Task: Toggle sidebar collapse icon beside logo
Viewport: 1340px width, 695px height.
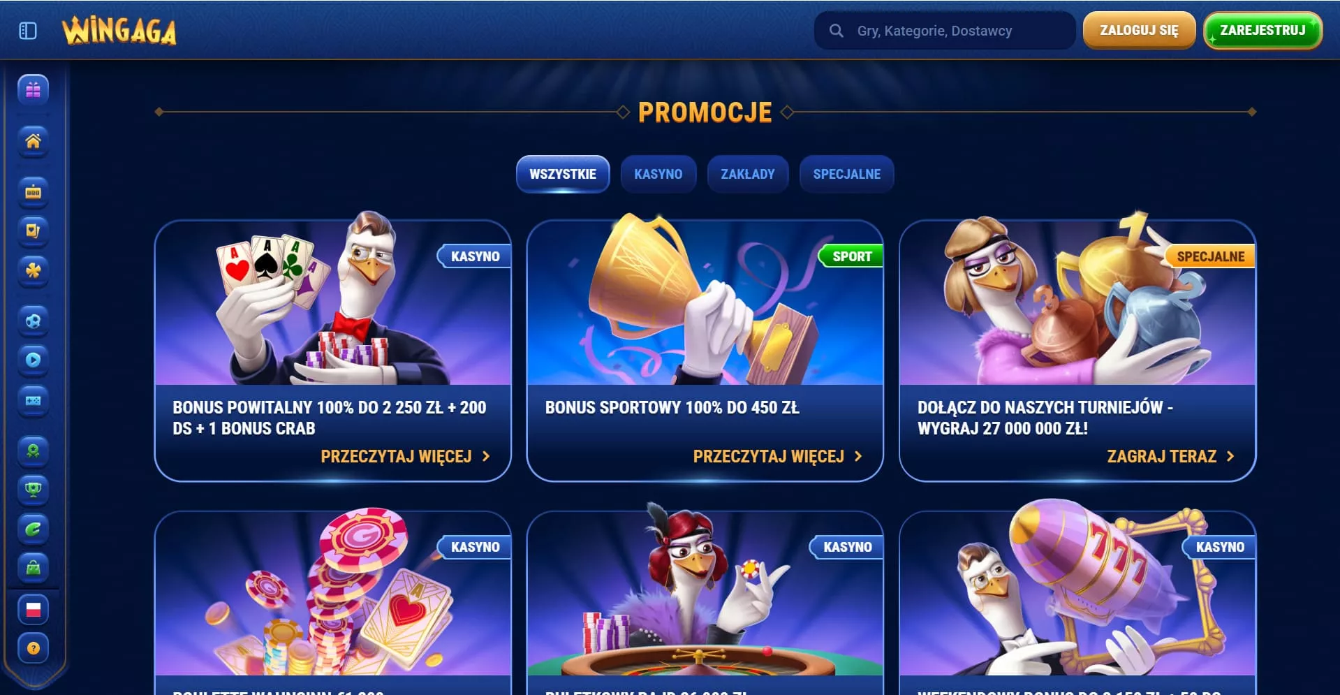Action: point(28,31)
